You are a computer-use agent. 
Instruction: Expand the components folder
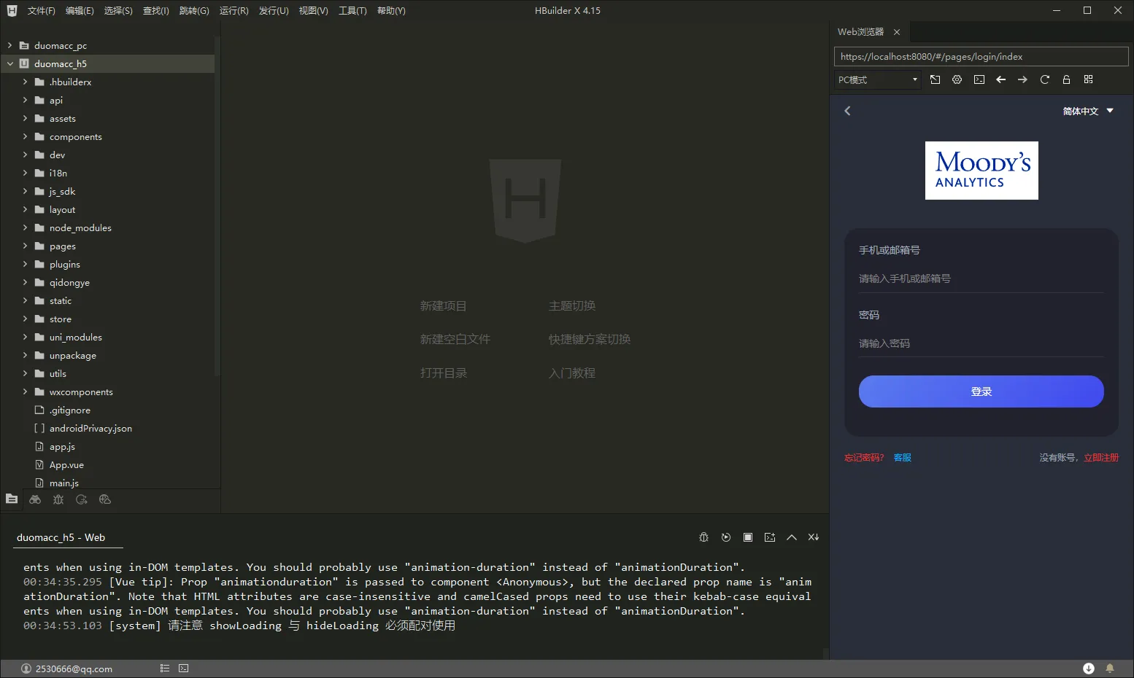25,136
